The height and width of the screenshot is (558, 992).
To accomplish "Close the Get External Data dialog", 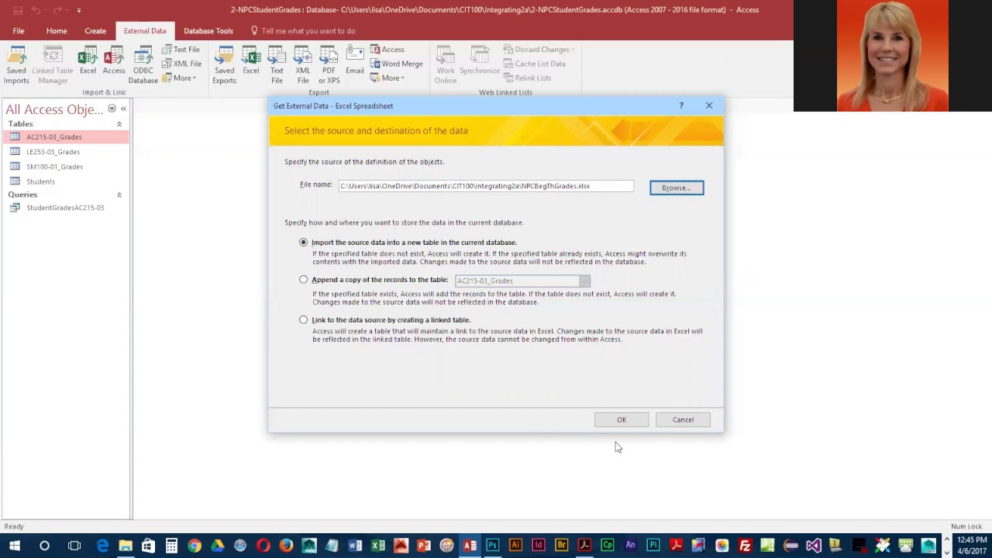I will click(x=708, y=105).
